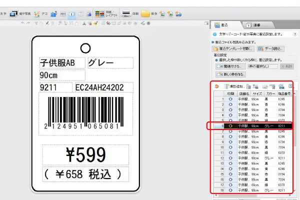Switch to the 連番 numbering tab
Screen dimensions: 300x200
tap(258, 25)
